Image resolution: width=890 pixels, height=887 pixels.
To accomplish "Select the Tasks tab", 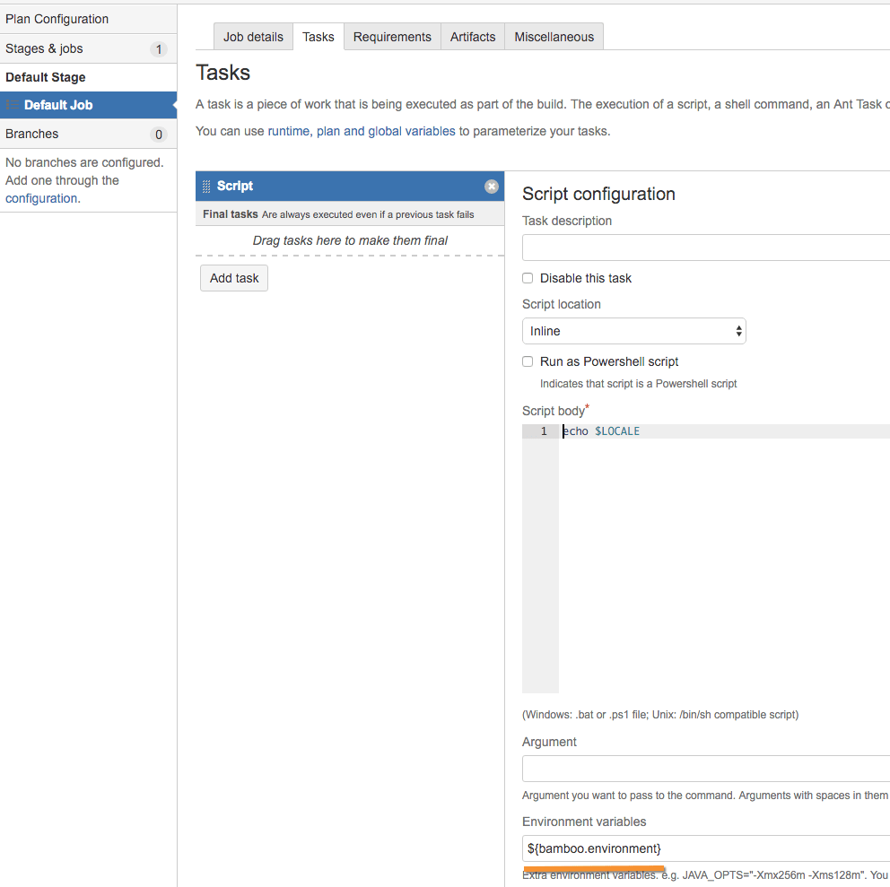I will [318, 37].
